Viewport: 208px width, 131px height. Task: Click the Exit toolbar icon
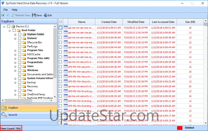45,15
